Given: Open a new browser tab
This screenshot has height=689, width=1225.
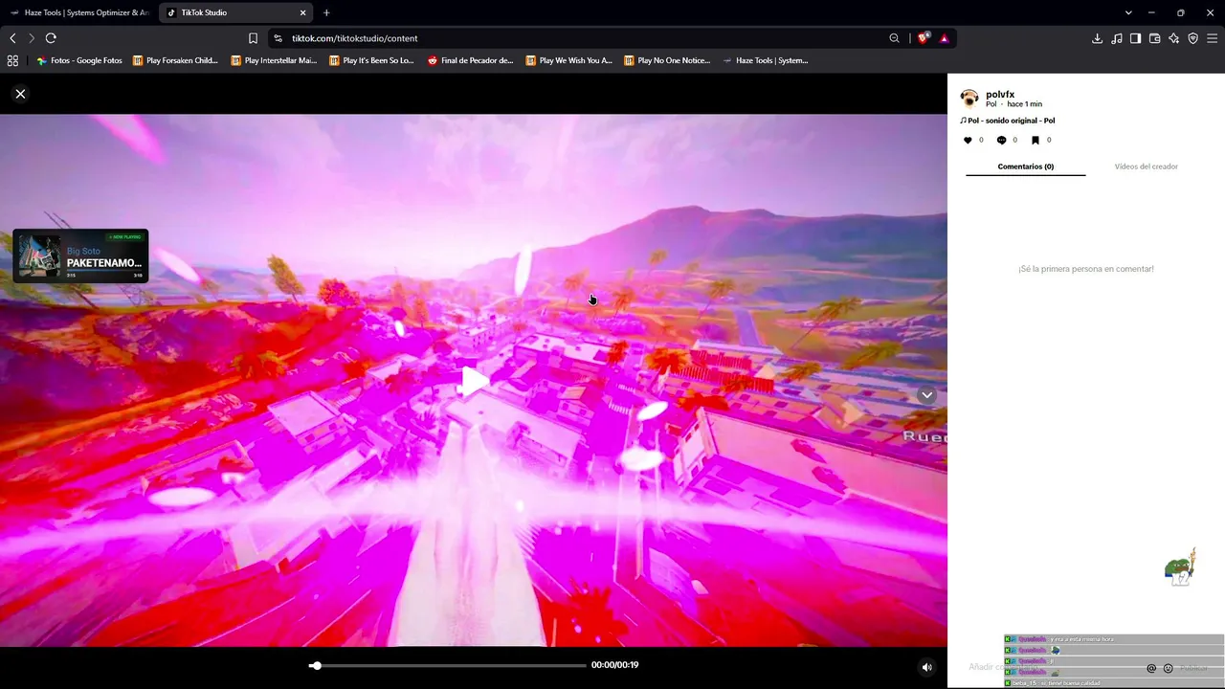Looking at the screenshot, I should tap(326, 12).
